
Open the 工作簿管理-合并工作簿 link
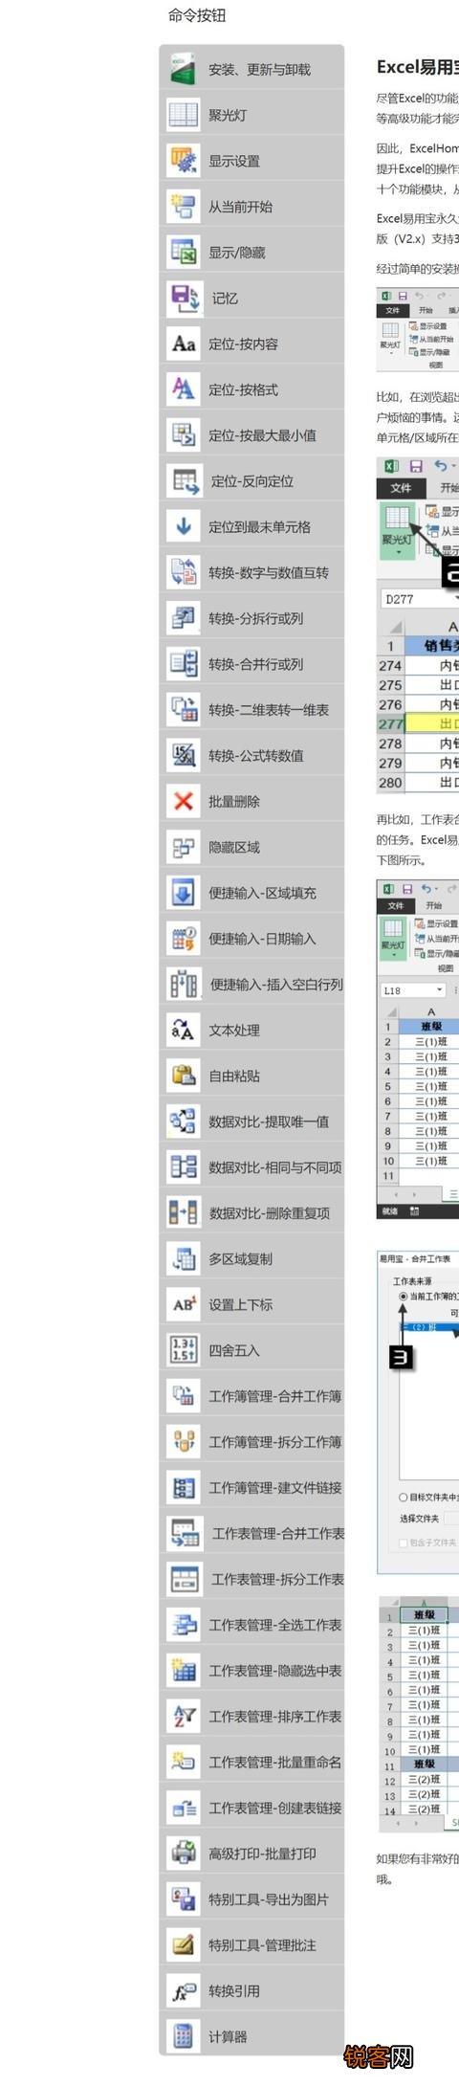(x=275, y=1396)
